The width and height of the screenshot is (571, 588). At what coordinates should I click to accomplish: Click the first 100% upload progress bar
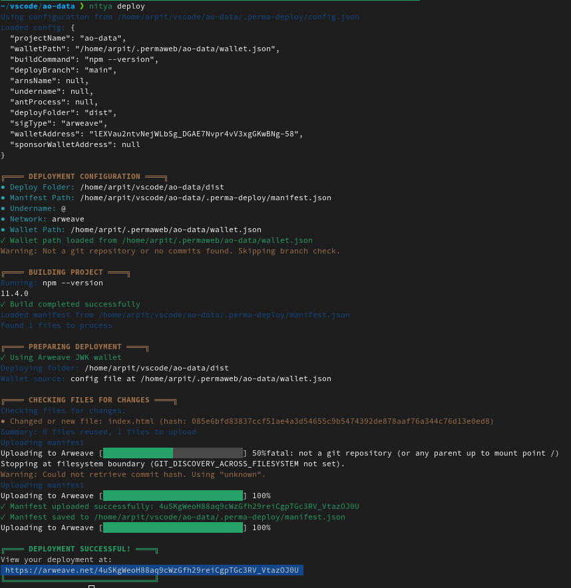(x=173, y=496)
